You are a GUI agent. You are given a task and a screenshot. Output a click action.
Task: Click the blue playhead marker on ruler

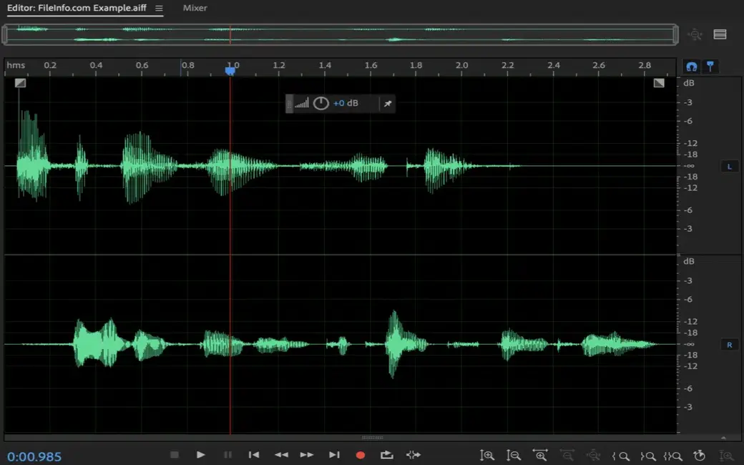[230, 71]
